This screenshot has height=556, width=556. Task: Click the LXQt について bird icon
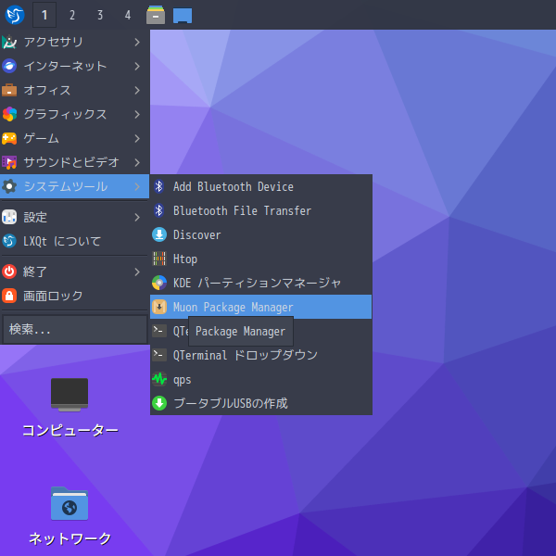click(x=9, y=241)
